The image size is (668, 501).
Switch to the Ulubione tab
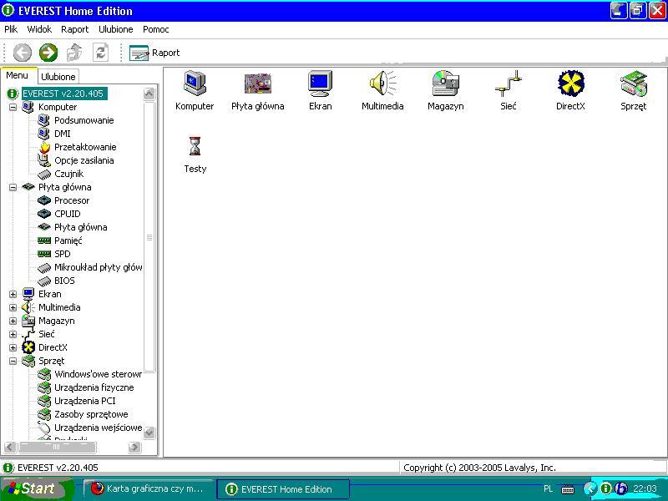[x=58, y=77]
